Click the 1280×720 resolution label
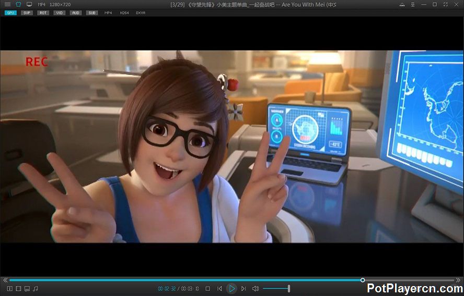Image resolution: width=464 pixels, height=296 pixels. [x=61, y=5]
